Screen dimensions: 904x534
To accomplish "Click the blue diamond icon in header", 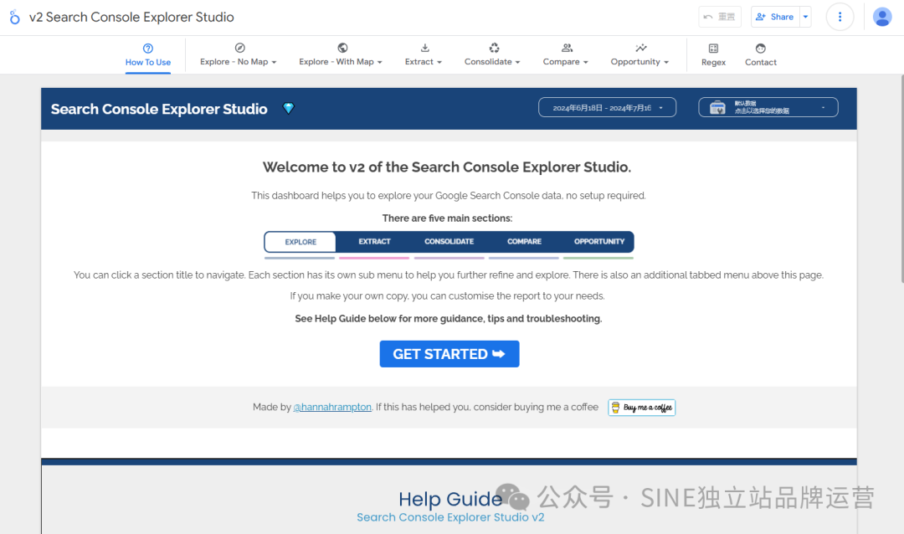I will (x=288, y=108).
